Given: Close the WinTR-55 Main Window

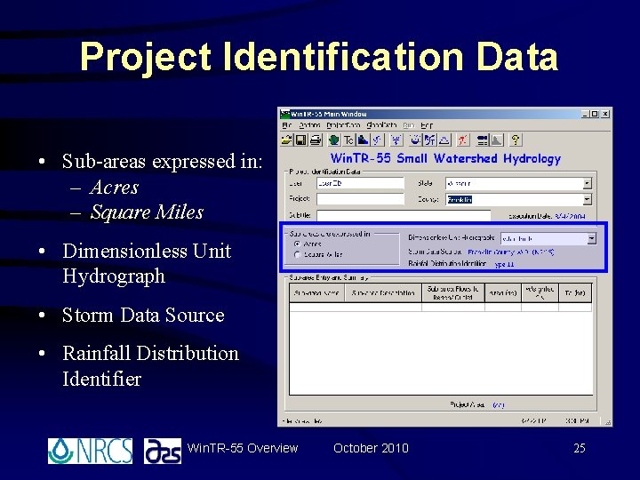Looking at the screenshot, I should coord(605,114).
